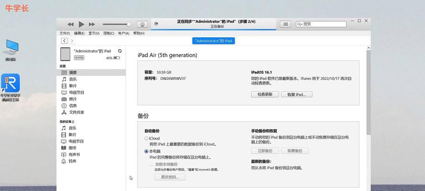Click the 46% battery indicator
Image resolution: width=425 pixels, height=191 pixels.
click(x=113, y=58)
